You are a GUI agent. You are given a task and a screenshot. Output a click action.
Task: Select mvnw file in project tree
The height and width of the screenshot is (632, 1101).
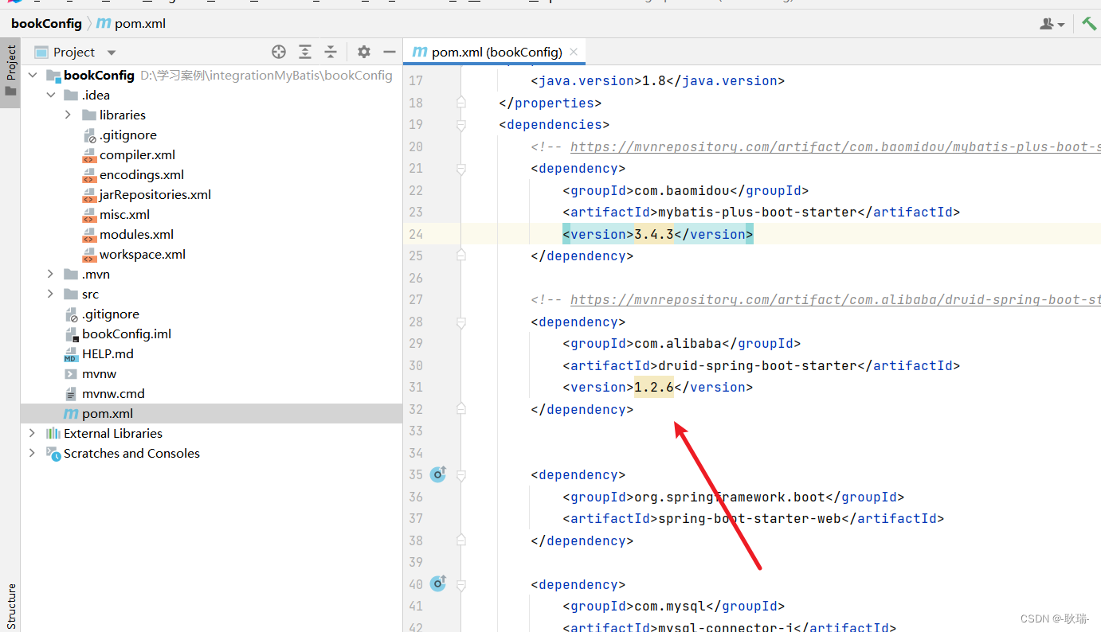click(99, 373)
